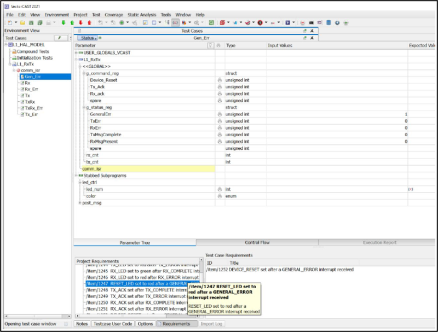The height and width of the screenshot is (332, 438).
Task: Click the open folder toolbar icon
Action: 22,22
